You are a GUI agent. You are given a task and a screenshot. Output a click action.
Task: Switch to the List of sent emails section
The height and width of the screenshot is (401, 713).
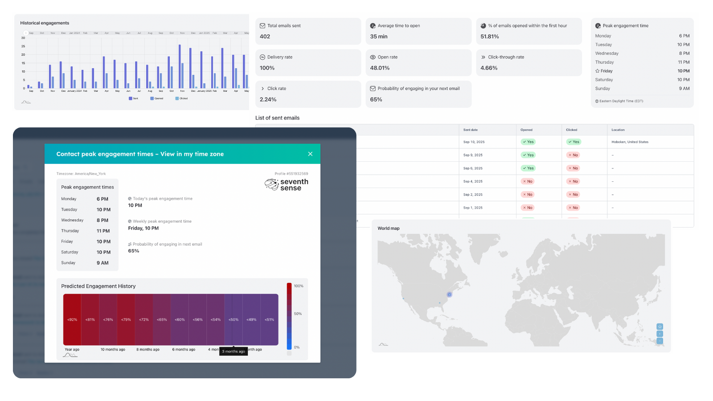[x=277, y=118]
